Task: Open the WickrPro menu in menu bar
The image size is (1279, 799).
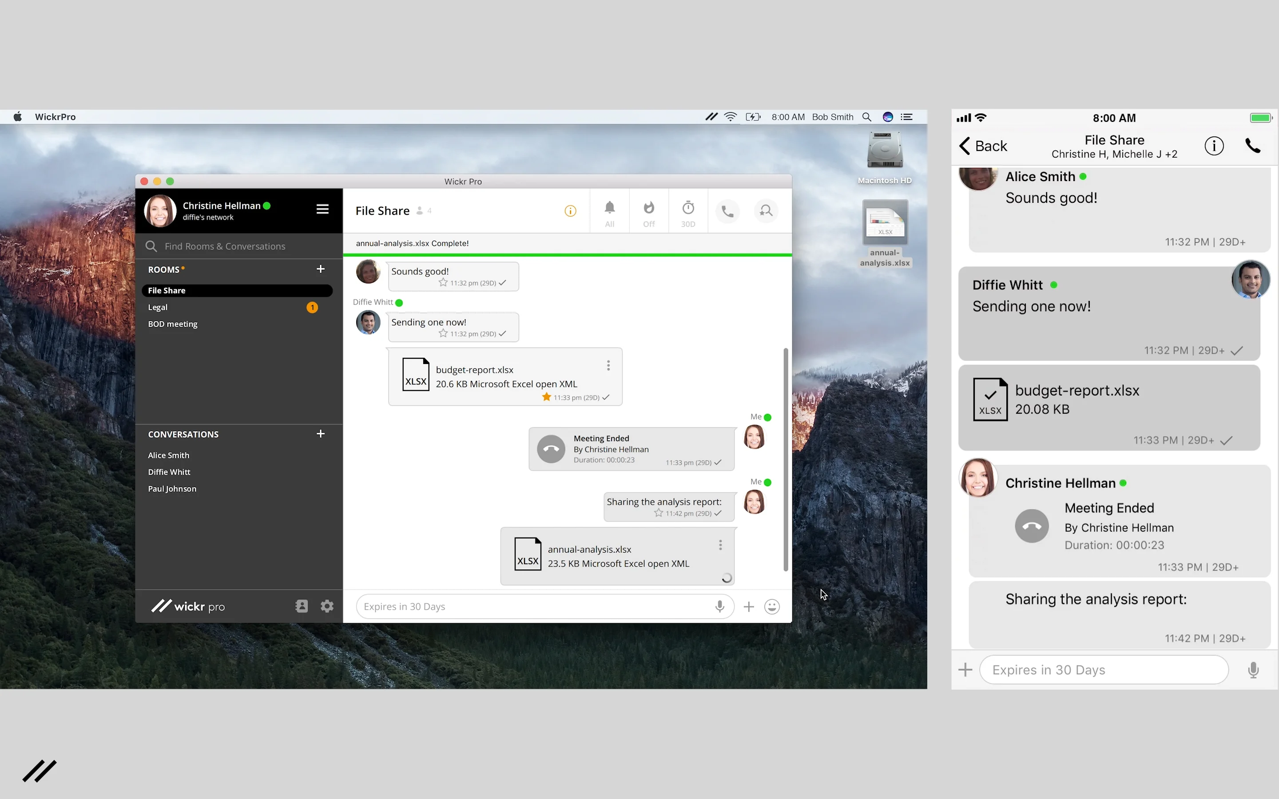Action: (56, 117)
